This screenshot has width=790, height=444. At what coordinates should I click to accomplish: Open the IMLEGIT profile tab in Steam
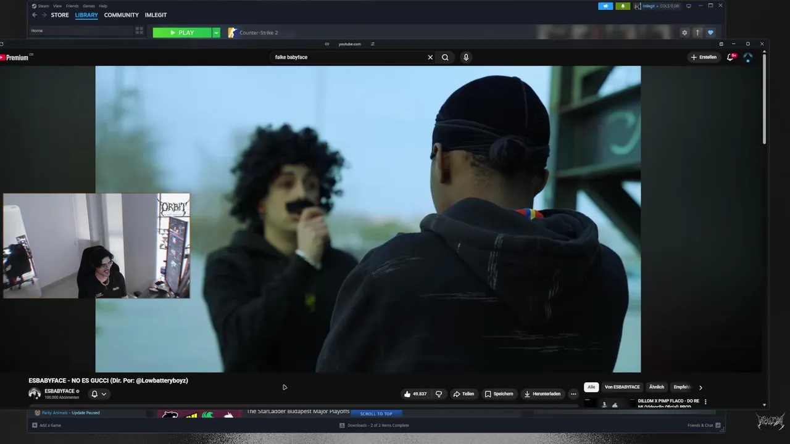[156, 15]
